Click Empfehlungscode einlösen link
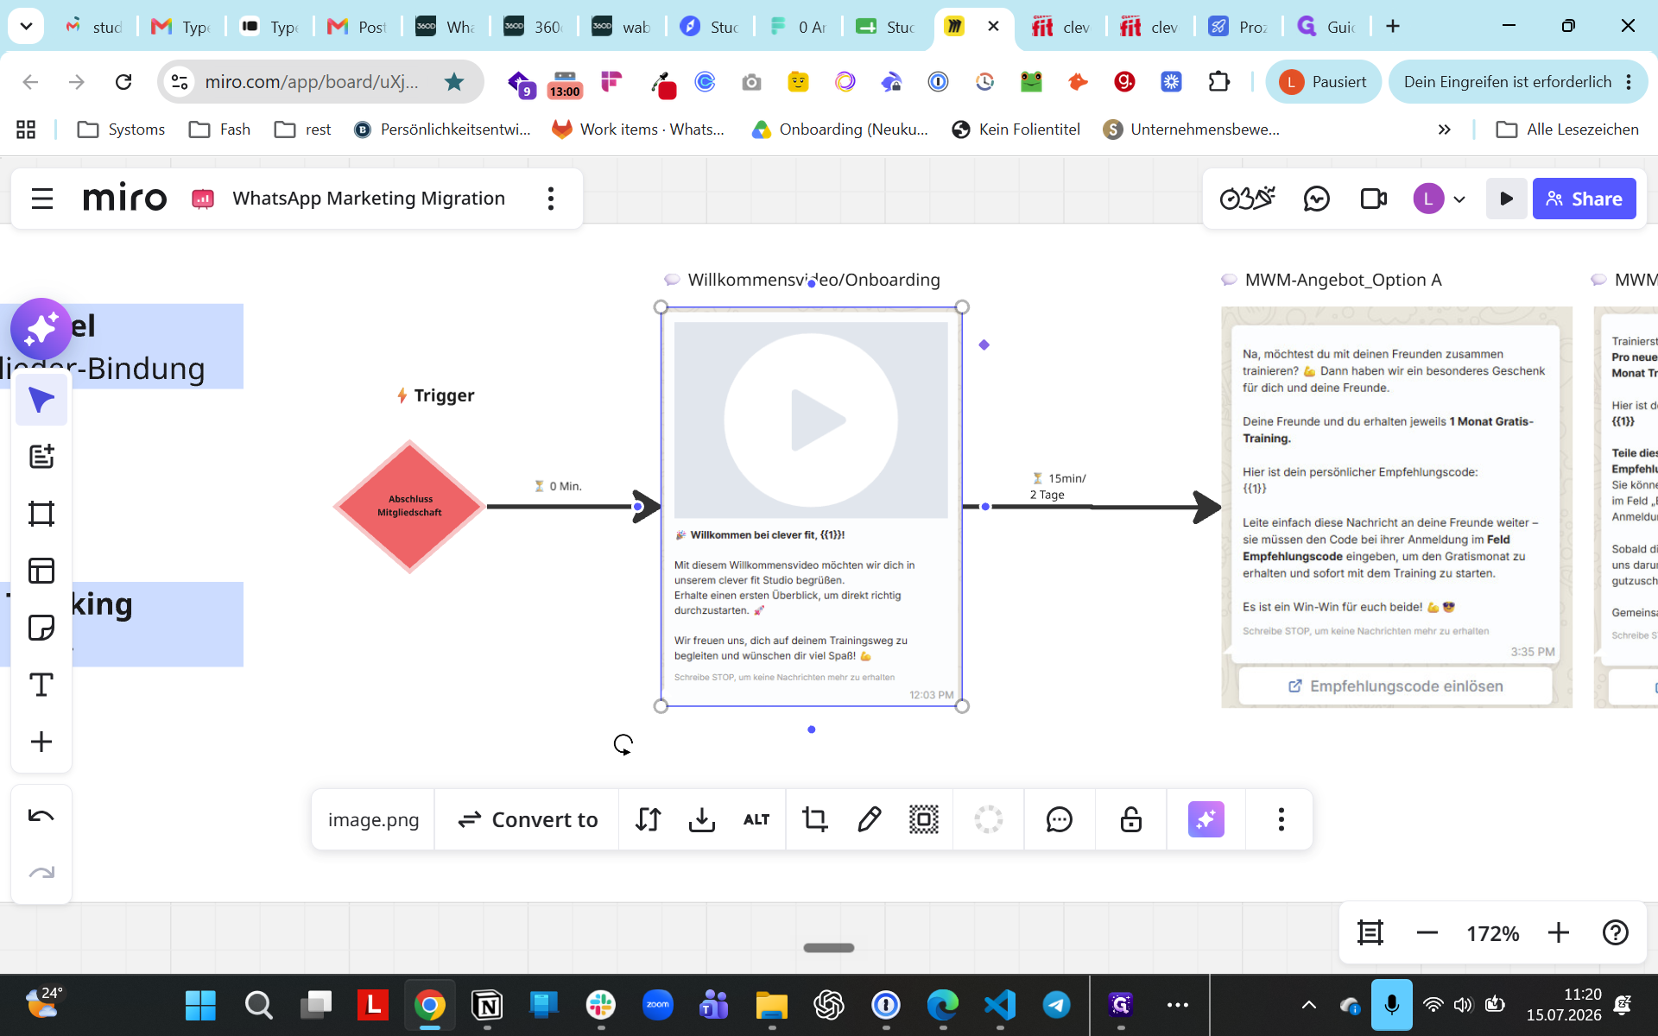This screenshot has width=1658, height=1036. (1395, 686)
